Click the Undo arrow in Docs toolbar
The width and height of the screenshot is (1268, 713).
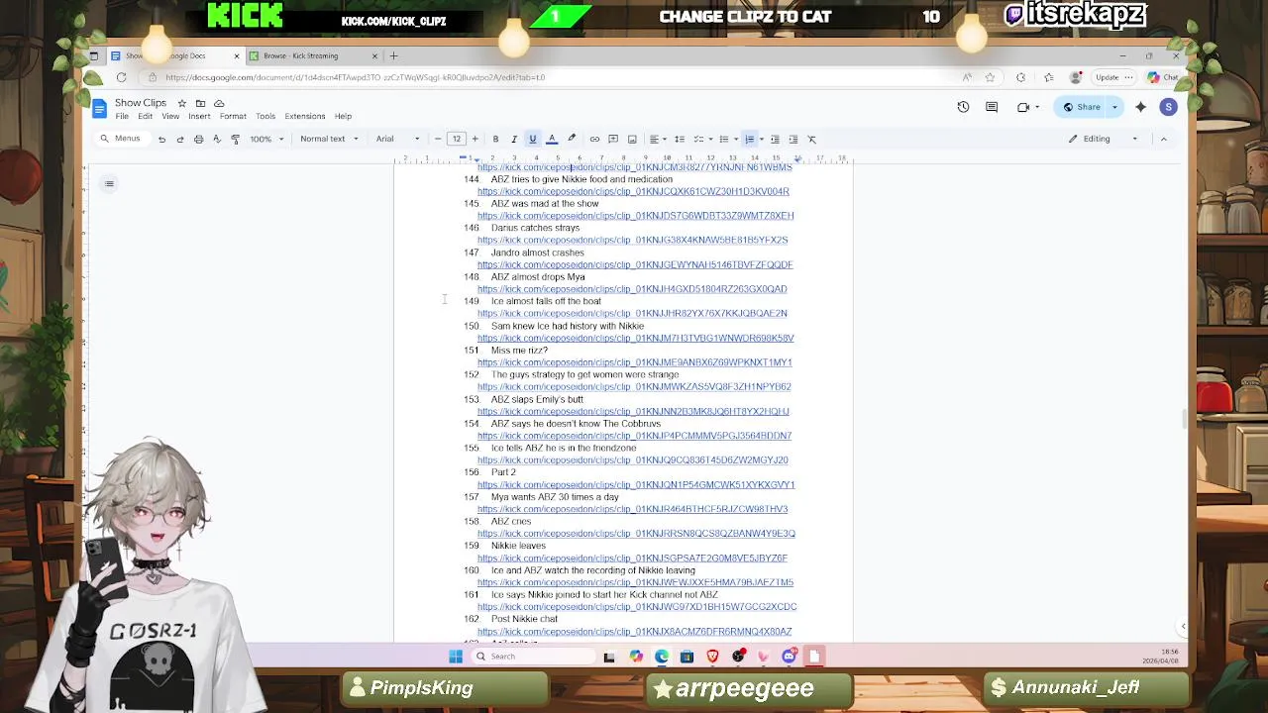click(x=161, y=139)
